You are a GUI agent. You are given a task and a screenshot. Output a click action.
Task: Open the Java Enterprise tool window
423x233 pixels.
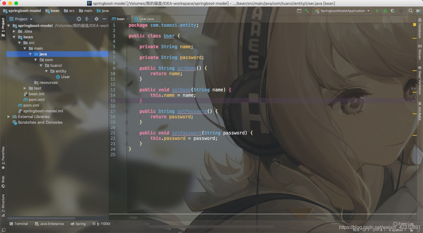[49, 224]
